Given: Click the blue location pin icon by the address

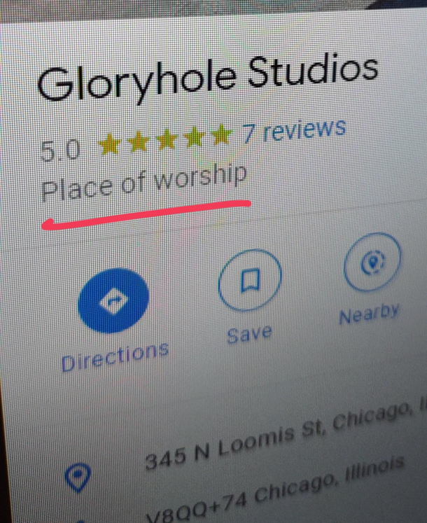Looking at the screenshot, I should coord(78,477).
